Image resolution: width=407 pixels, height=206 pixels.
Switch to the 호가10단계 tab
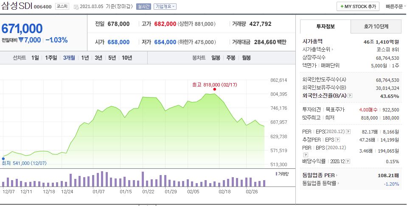[376, 26]
